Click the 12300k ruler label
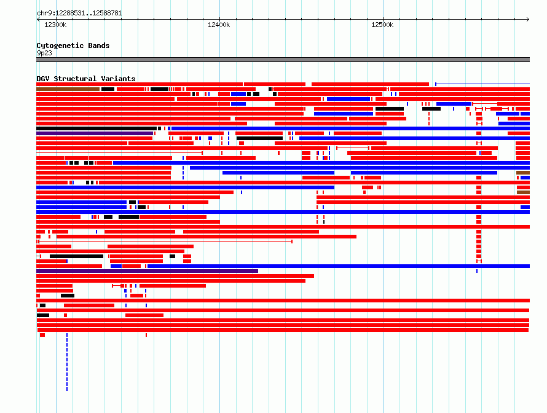This screenshot has height=413, width=547. click(55, 25)
